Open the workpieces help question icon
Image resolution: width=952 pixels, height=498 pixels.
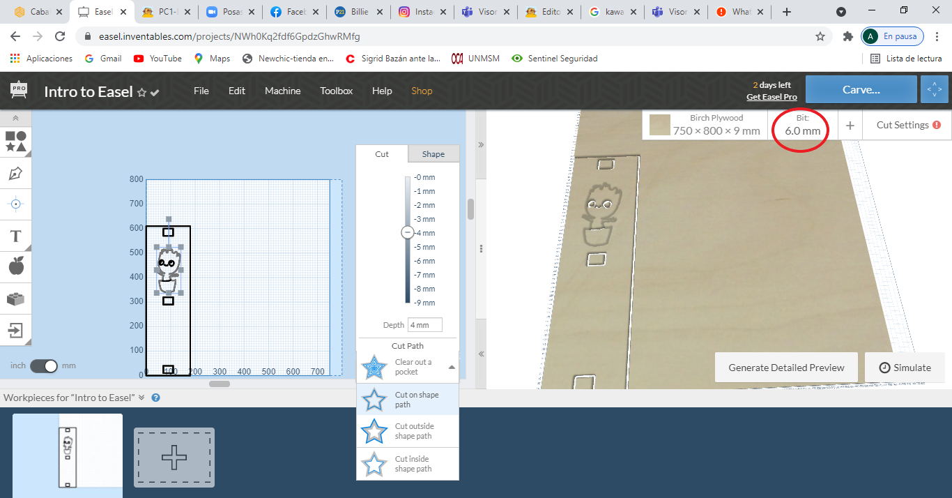click(x=156, y=398)
